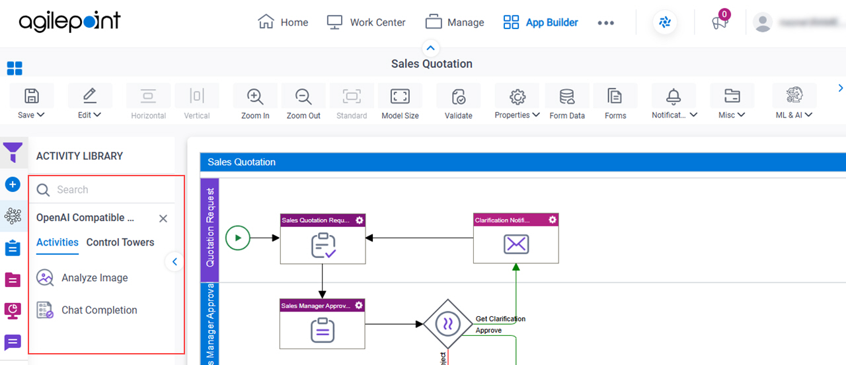The width and height of the screenshot is (846, 365).
Task: Open the App Builder menu
Action: point(541,22)
